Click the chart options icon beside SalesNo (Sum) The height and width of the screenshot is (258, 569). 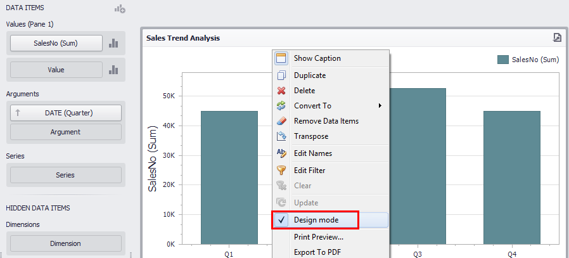coord(113,43)
